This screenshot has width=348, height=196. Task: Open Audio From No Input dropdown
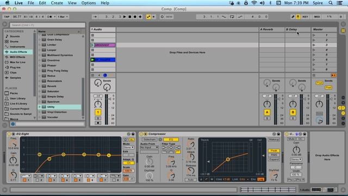tap(149, 148)
